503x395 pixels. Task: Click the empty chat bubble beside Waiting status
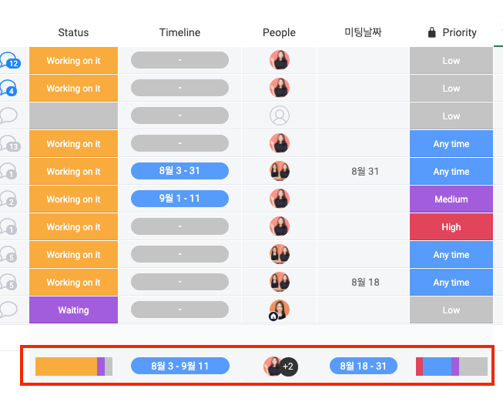[8, 310]
